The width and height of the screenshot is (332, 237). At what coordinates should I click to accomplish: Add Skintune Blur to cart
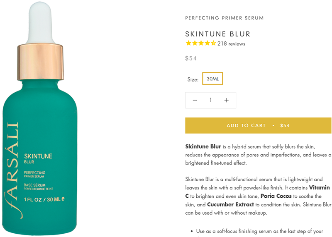pos(258,125)
